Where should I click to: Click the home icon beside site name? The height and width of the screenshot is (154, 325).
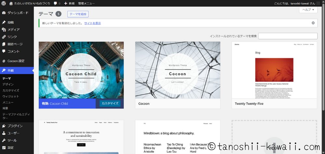point(11,3)
